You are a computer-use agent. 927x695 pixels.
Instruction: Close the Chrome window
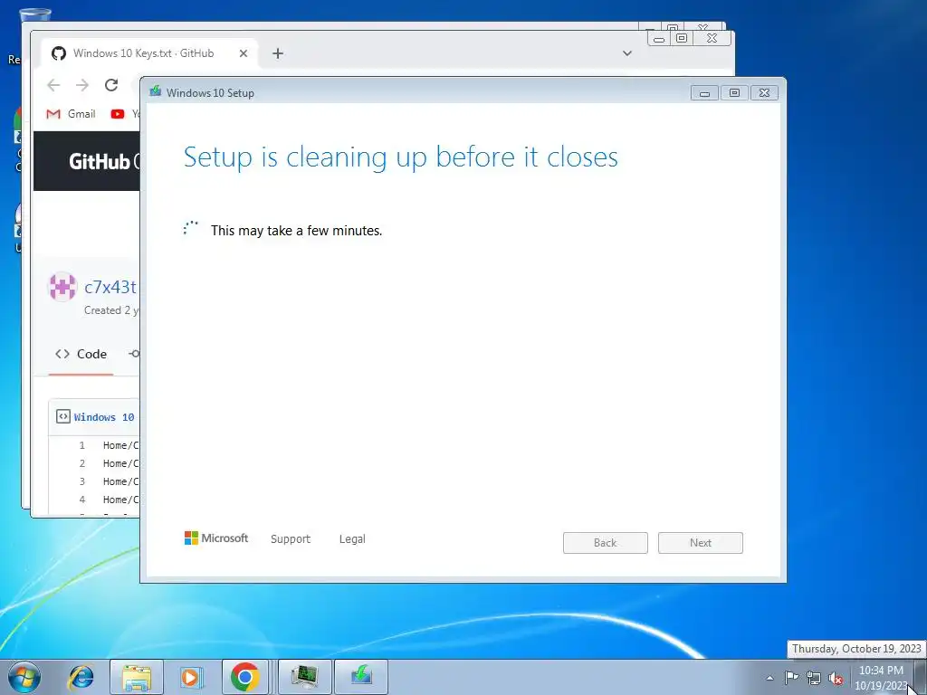(712, 39)
